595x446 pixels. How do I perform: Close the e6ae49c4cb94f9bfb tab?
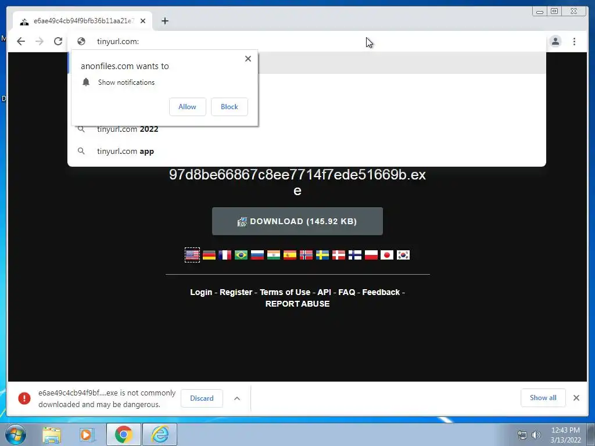[143, 21]
